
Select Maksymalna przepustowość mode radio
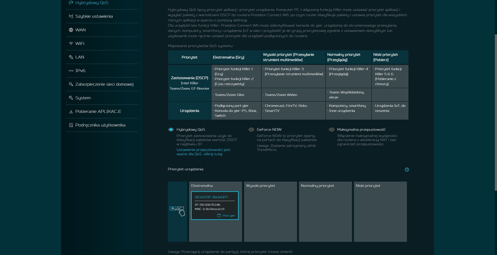pos(331,130)
